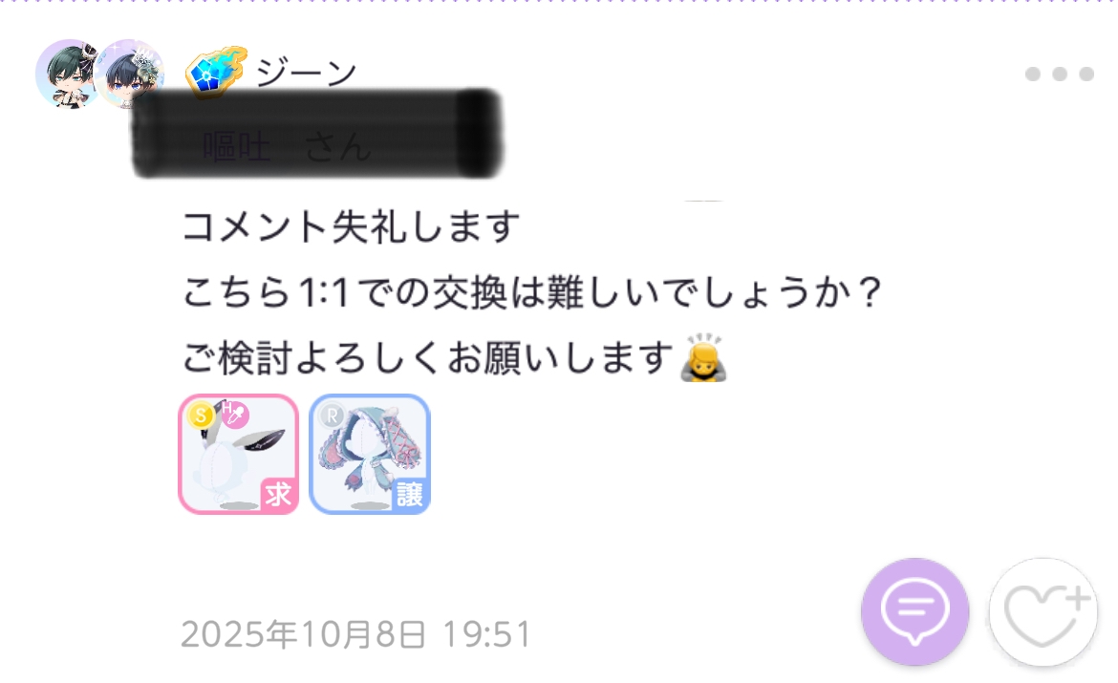The height and width of the screenshot is (683, 1118).
Task: Click the dark-haired character avatar with flowers
Action: click(x=131, y=72)
